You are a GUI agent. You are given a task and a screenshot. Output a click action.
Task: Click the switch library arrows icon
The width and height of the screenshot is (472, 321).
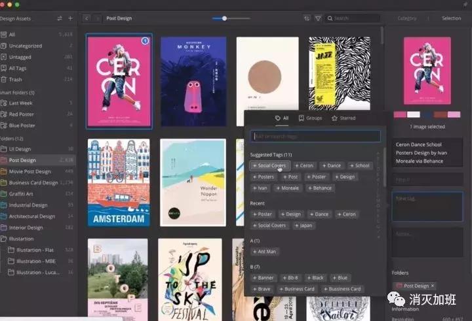60,18
